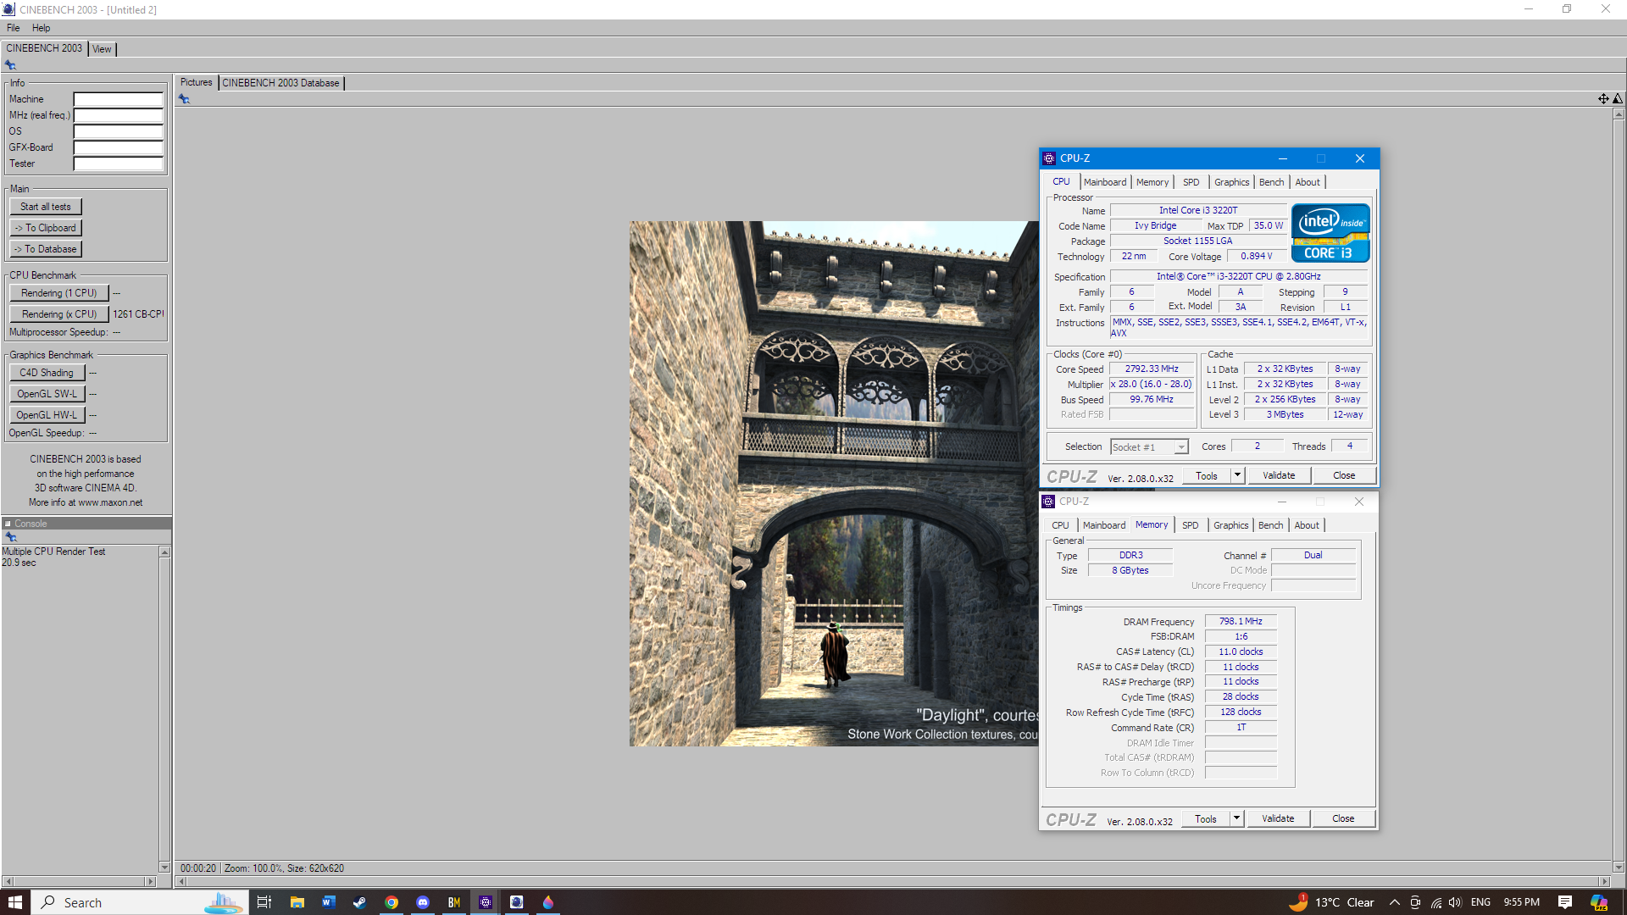Image resolution: width=1627 pixels, height=915 pixels.
Task: Click the picture viewer vertical scroll-up arrow
Action: pos(1619,114)
